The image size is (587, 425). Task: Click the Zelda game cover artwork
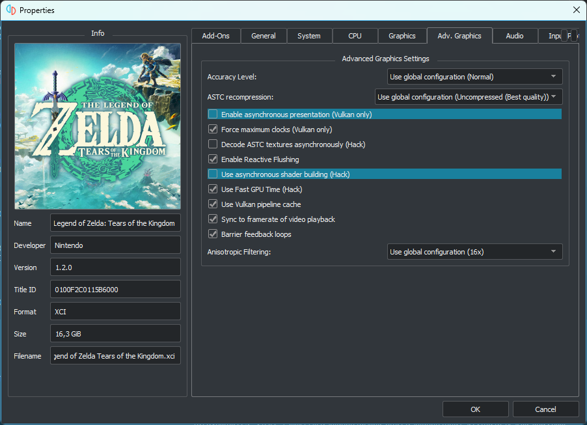pyautogui.click(x=98, y=126)
